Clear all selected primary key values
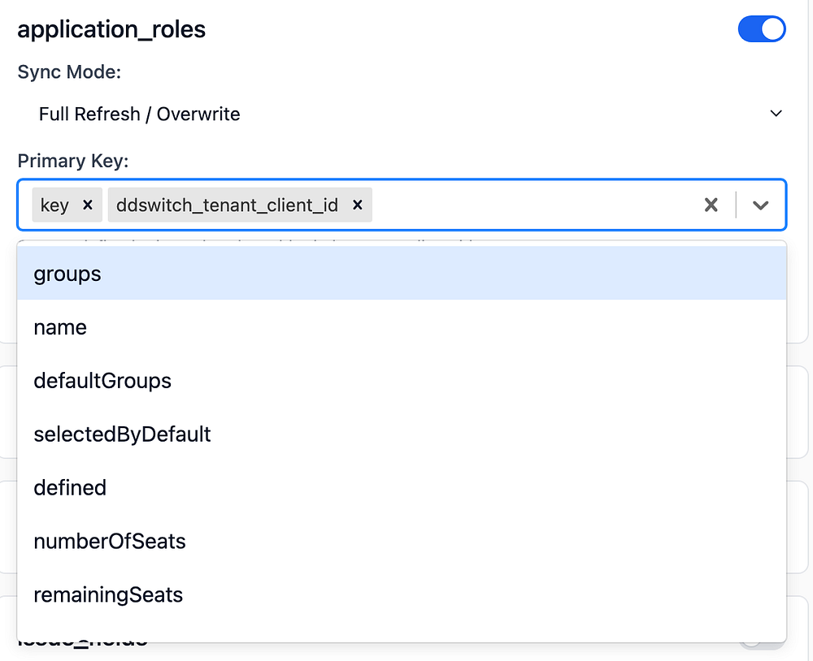This screenshot has width=813, height=661. click(x=711, y=205)
